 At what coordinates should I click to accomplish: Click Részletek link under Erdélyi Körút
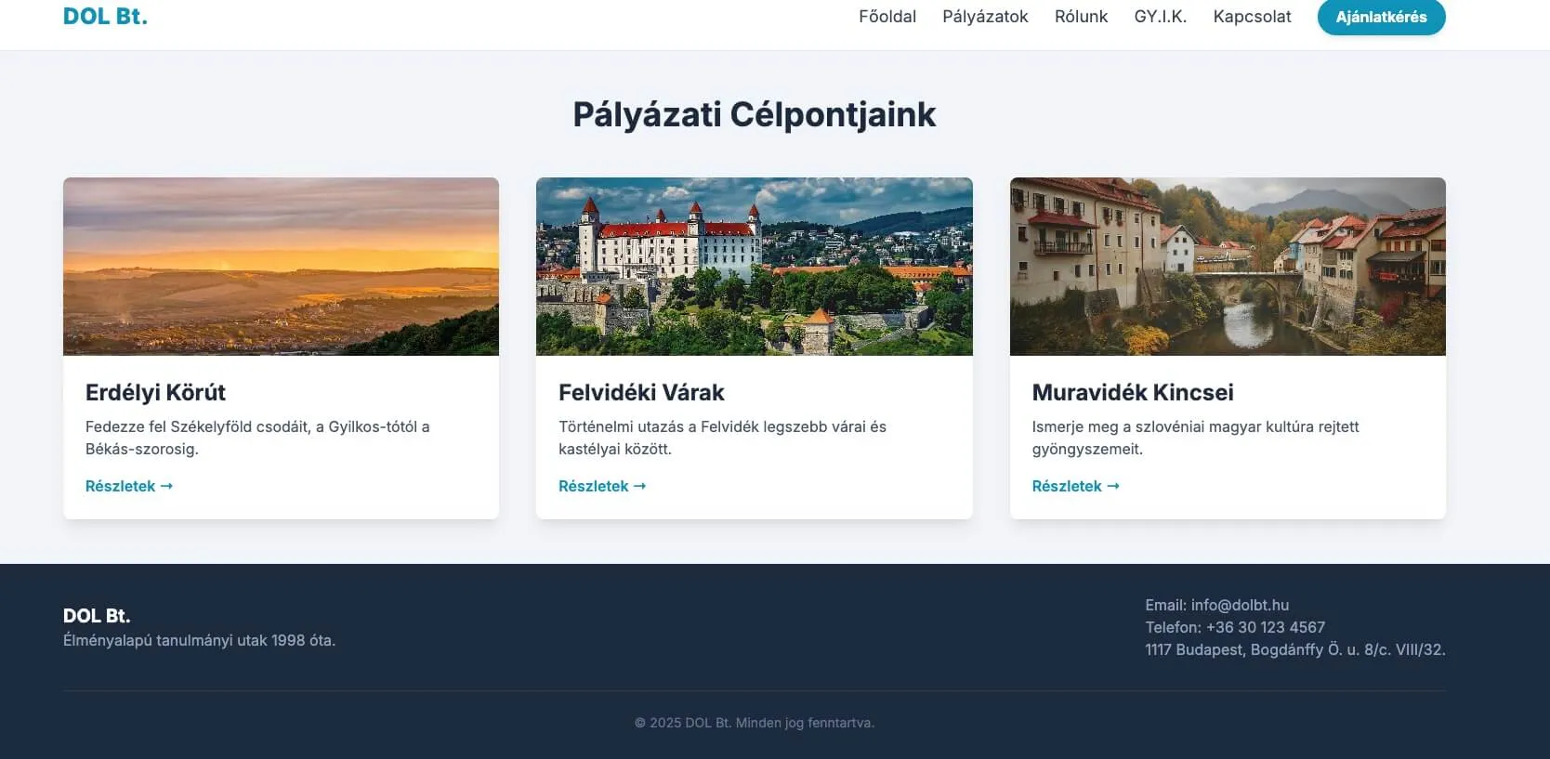click(128, 486)
